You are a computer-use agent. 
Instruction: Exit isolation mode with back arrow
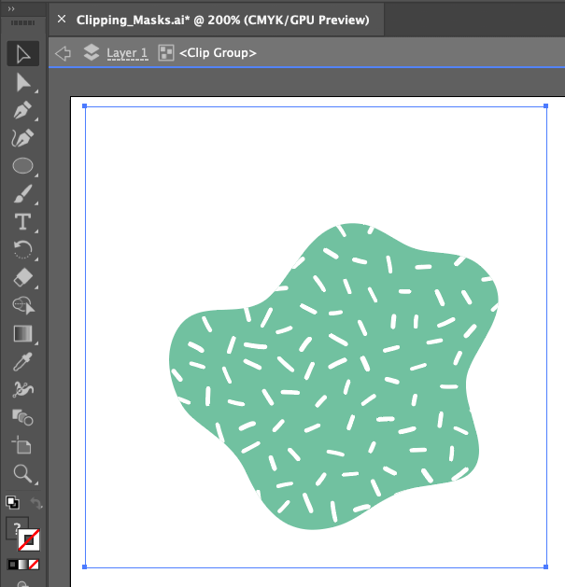pos(63,53)
